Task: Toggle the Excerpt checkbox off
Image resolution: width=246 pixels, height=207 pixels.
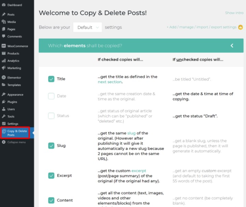Action: point(51,176)
